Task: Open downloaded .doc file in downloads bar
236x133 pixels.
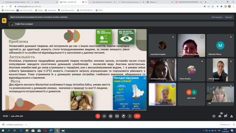Action: [13, 125]
